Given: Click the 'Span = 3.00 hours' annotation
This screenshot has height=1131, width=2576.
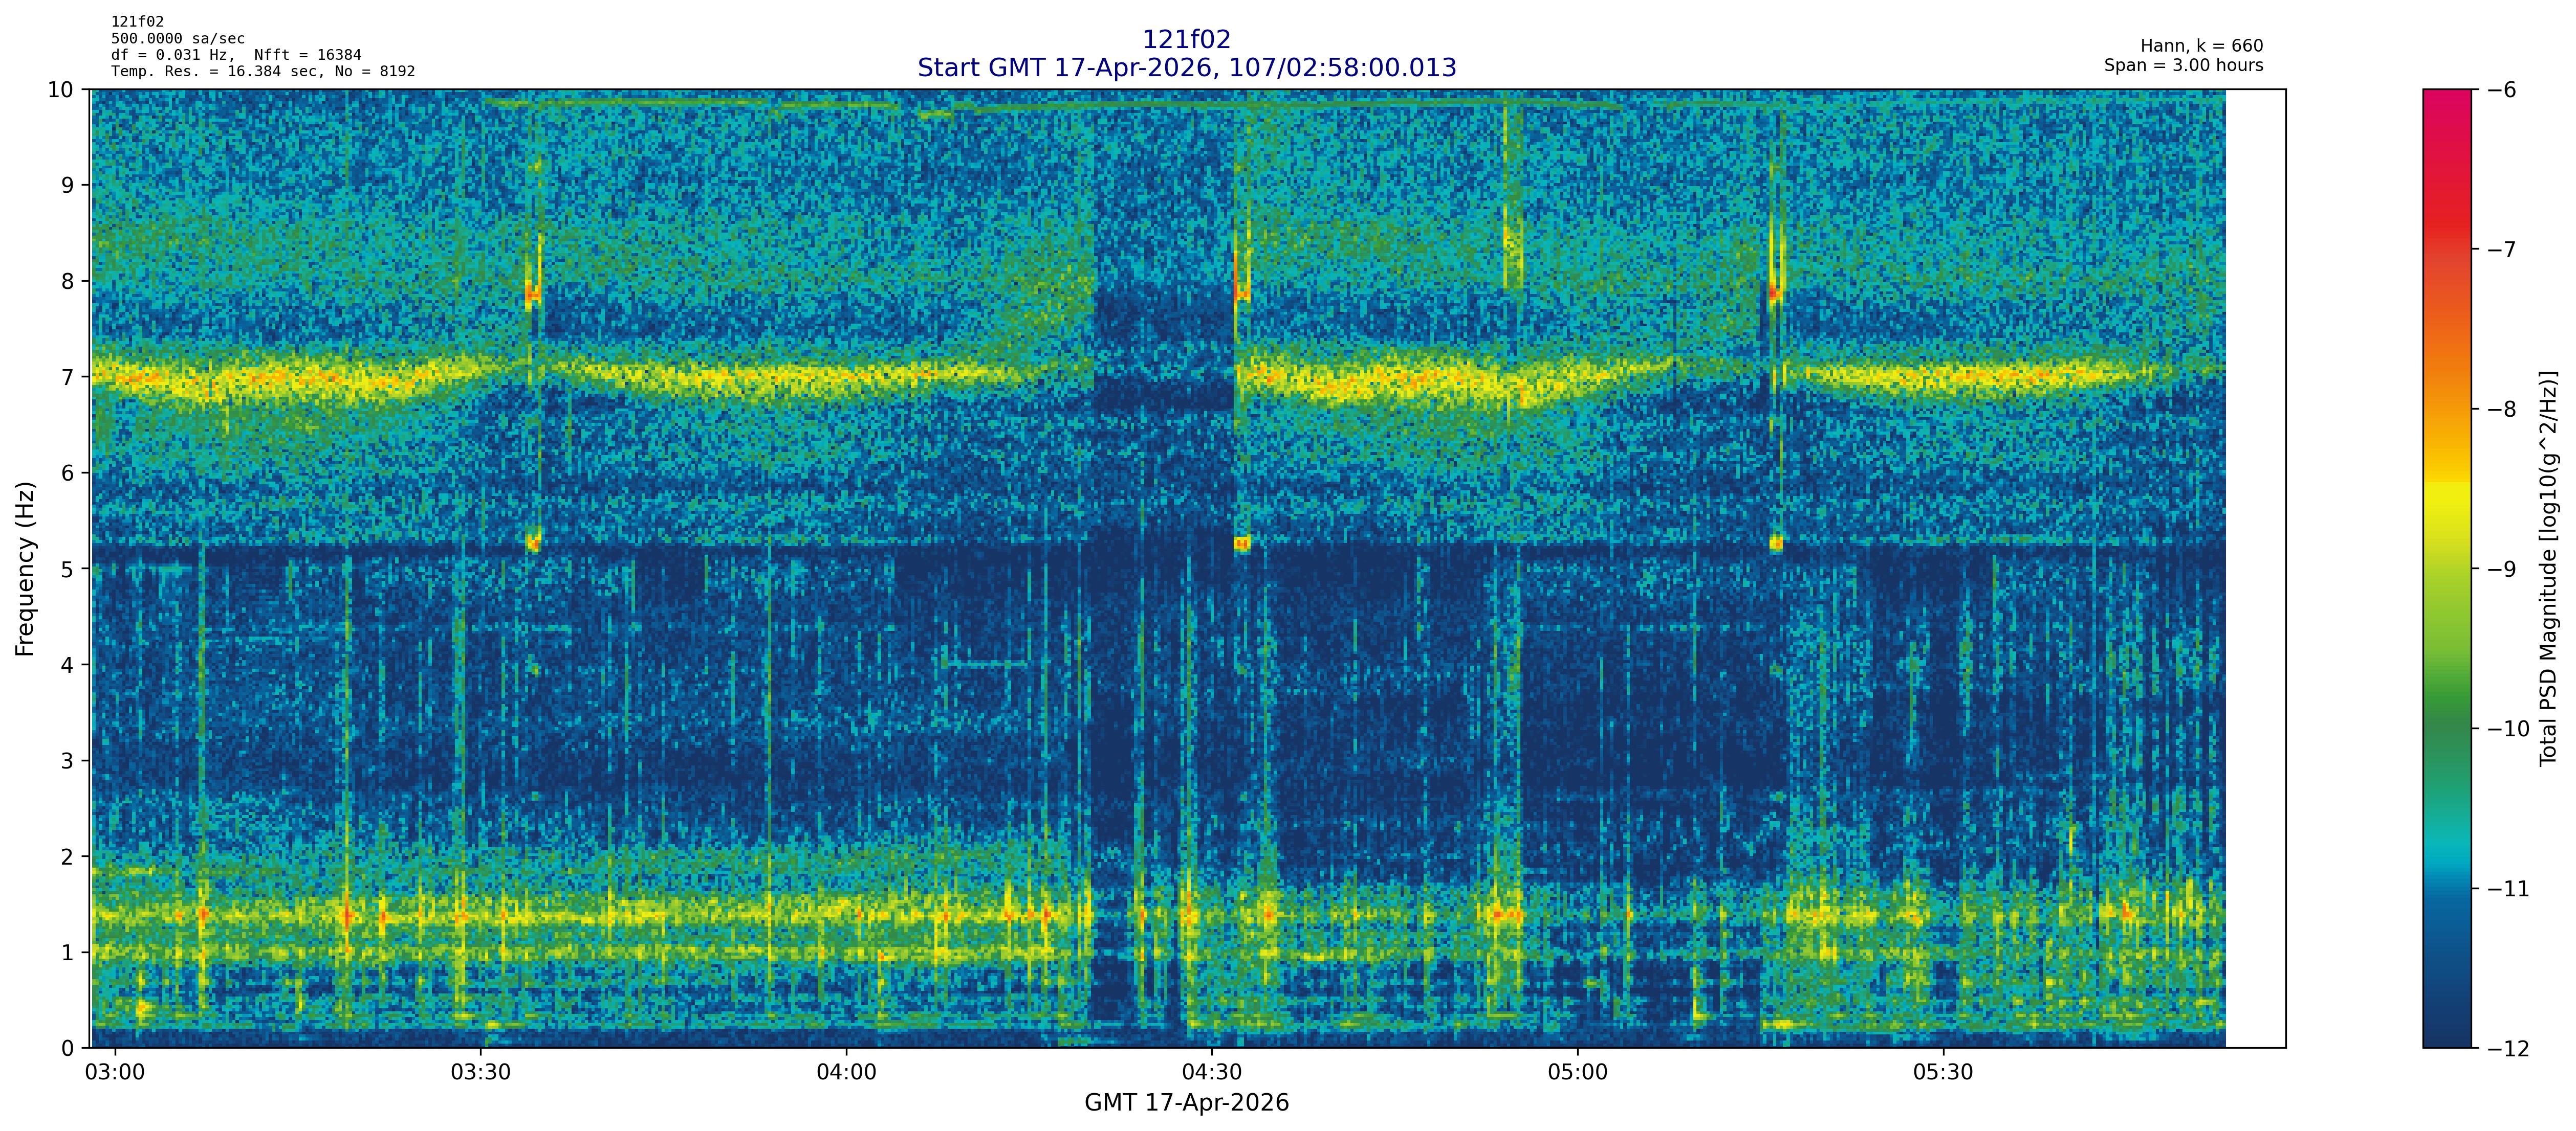Looking at the screenshot, I should tap(2183, 66).
